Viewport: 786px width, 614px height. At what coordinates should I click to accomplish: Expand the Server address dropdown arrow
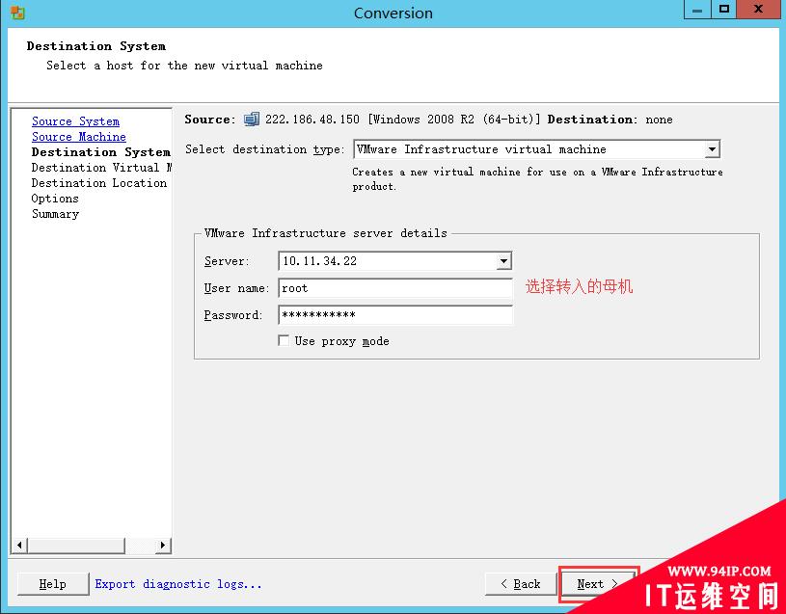coord(503,261)
